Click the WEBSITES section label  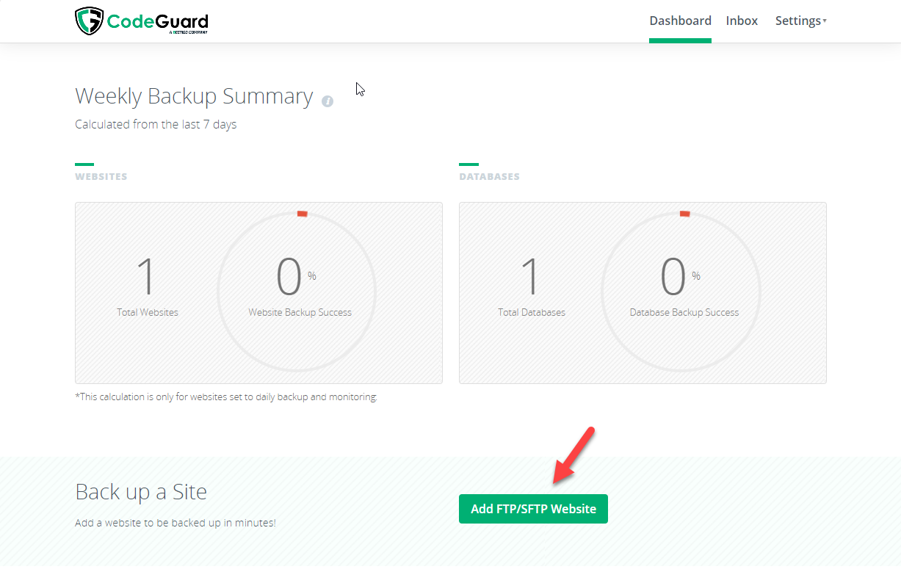coord(101,176)
